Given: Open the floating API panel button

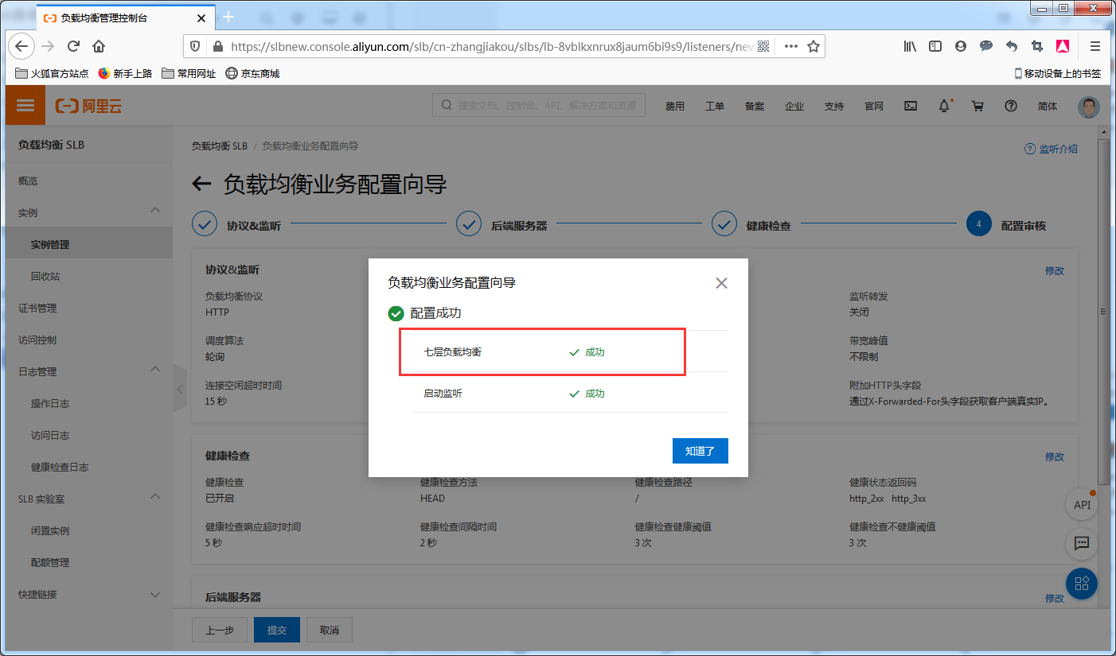Looking at the screenshot, I should point(1081,504).
